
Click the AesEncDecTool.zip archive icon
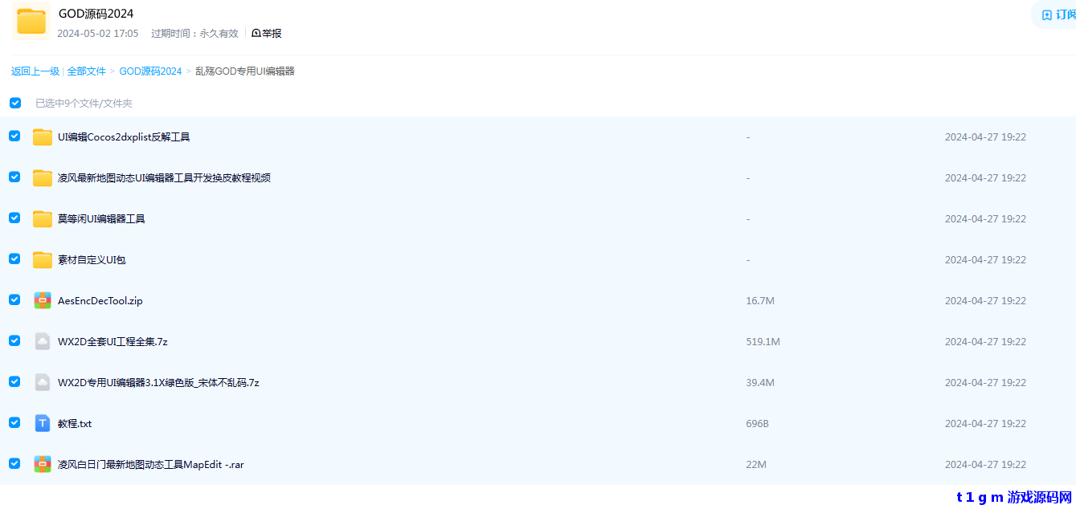point(43,301)
